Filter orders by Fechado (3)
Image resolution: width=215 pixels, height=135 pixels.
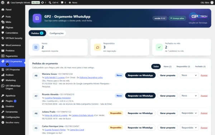click(200, 66)
